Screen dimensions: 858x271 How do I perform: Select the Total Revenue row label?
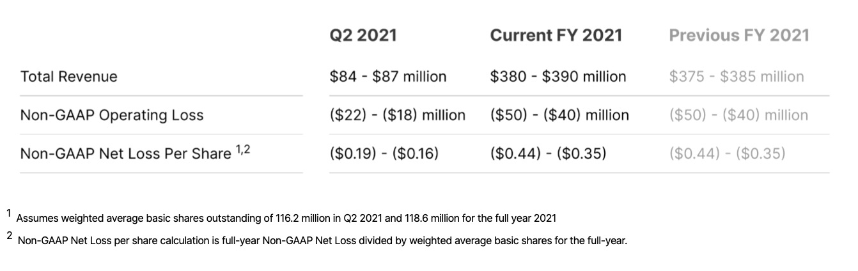coord(69,77)
